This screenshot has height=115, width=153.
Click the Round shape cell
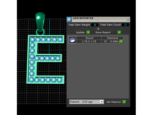[x=89, y=38]
